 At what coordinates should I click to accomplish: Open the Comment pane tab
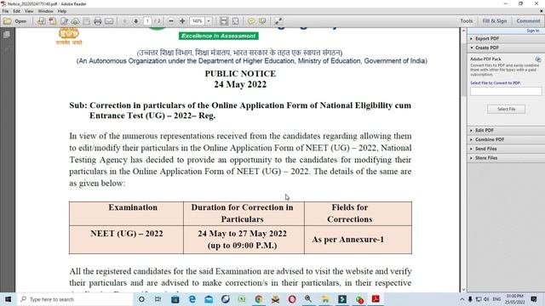528,21
